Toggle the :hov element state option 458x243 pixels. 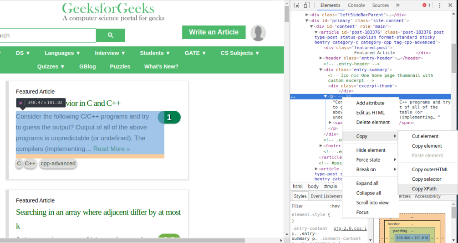coord(335,206)
